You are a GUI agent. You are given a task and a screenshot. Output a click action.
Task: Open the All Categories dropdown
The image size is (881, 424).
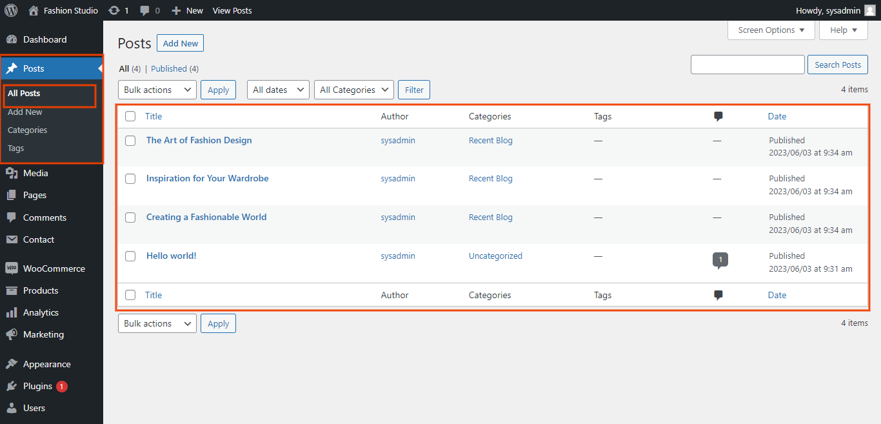click(x=353, y=90)
